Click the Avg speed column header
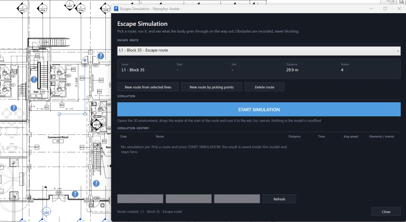This screenshot has height=222, width=406. coord(351,136)
